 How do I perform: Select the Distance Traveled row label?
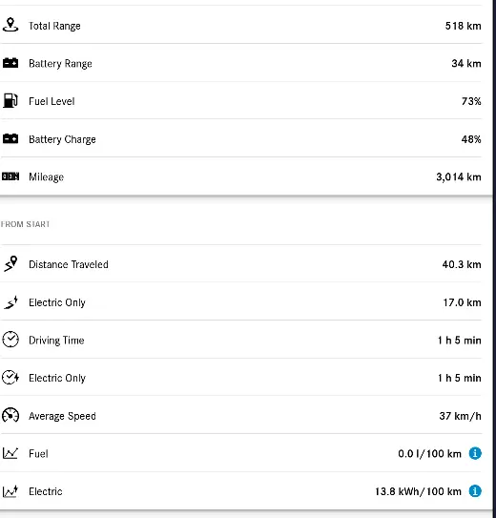click(x=69, y=264)
